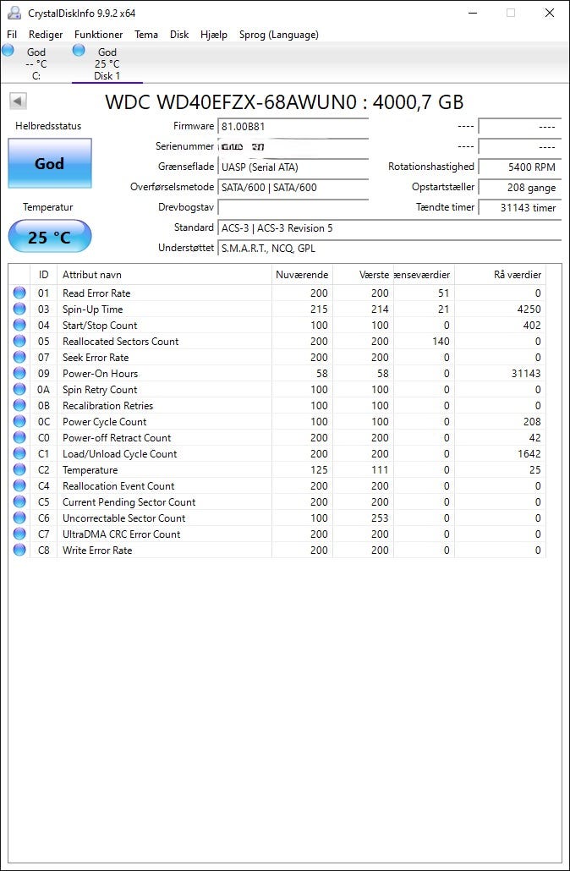
Task: Select the Load/Unload Cycle Count attribute name
Action: pyautogui.click(x=119, y=454)
